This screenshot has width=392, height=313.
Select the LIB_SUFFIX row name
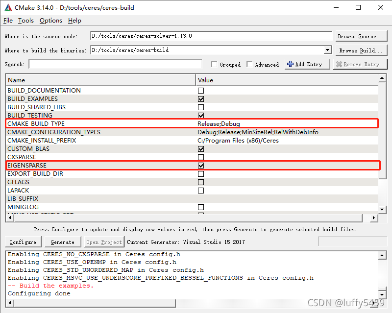(x=23, y=199)
